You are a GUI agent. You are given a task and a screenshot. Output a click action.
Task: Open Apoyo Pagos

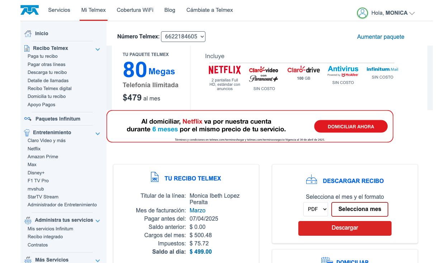[x=42, y=105]
